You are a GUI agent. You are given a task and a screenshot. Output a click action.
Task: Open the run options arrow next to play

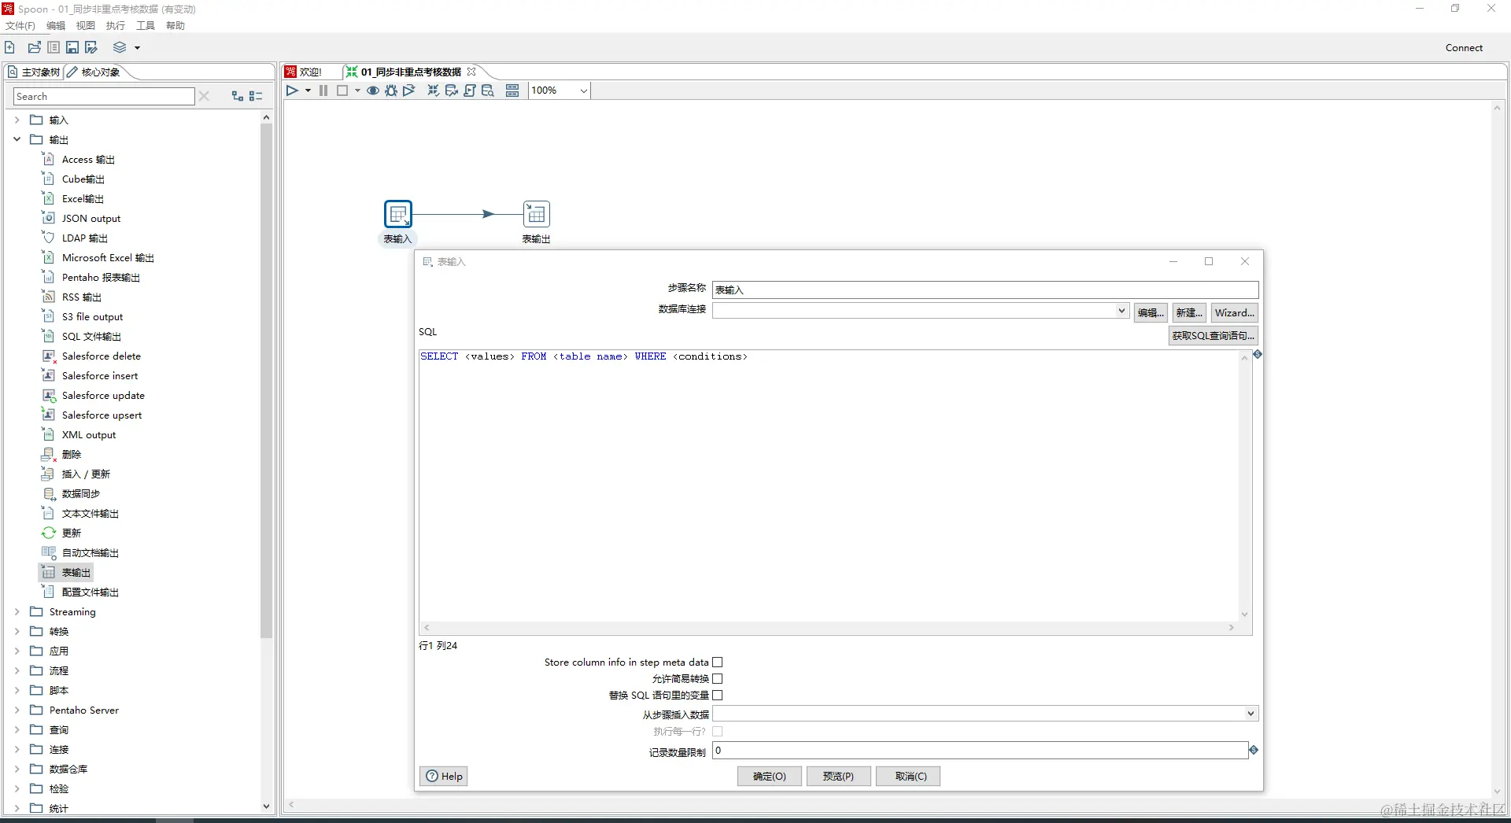(x=308, y=90)
